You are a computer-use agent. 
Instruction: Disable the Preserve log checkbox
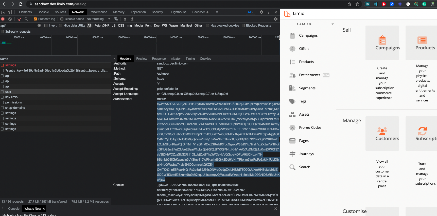35,19
